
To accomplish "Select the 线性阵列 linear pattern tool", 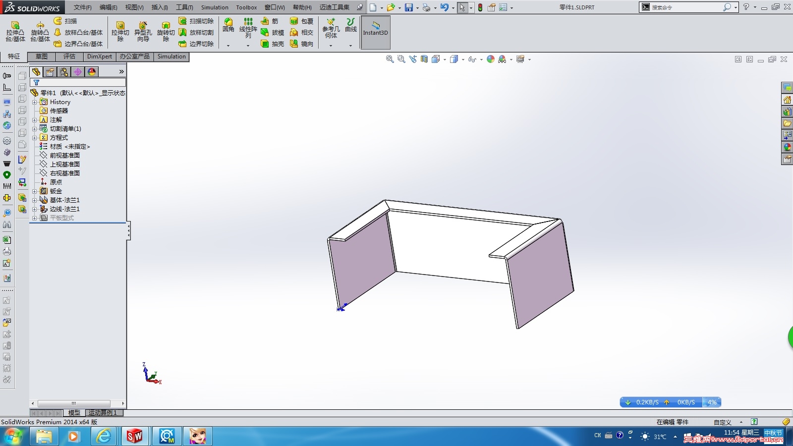I will click(248, 28).
